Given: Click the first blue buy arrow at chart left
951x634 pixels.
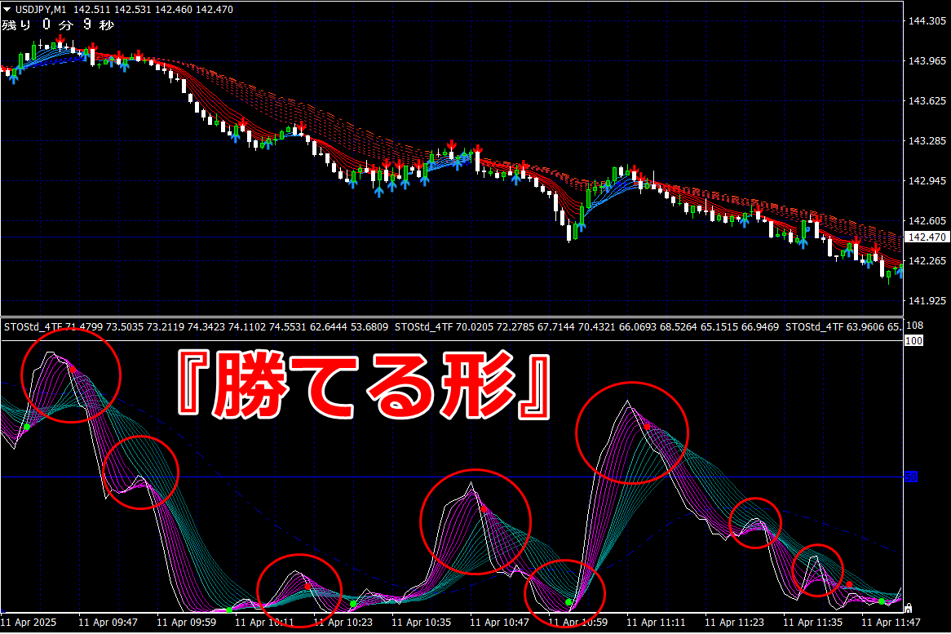Looking at the screenshot, I should click(14, 78).
